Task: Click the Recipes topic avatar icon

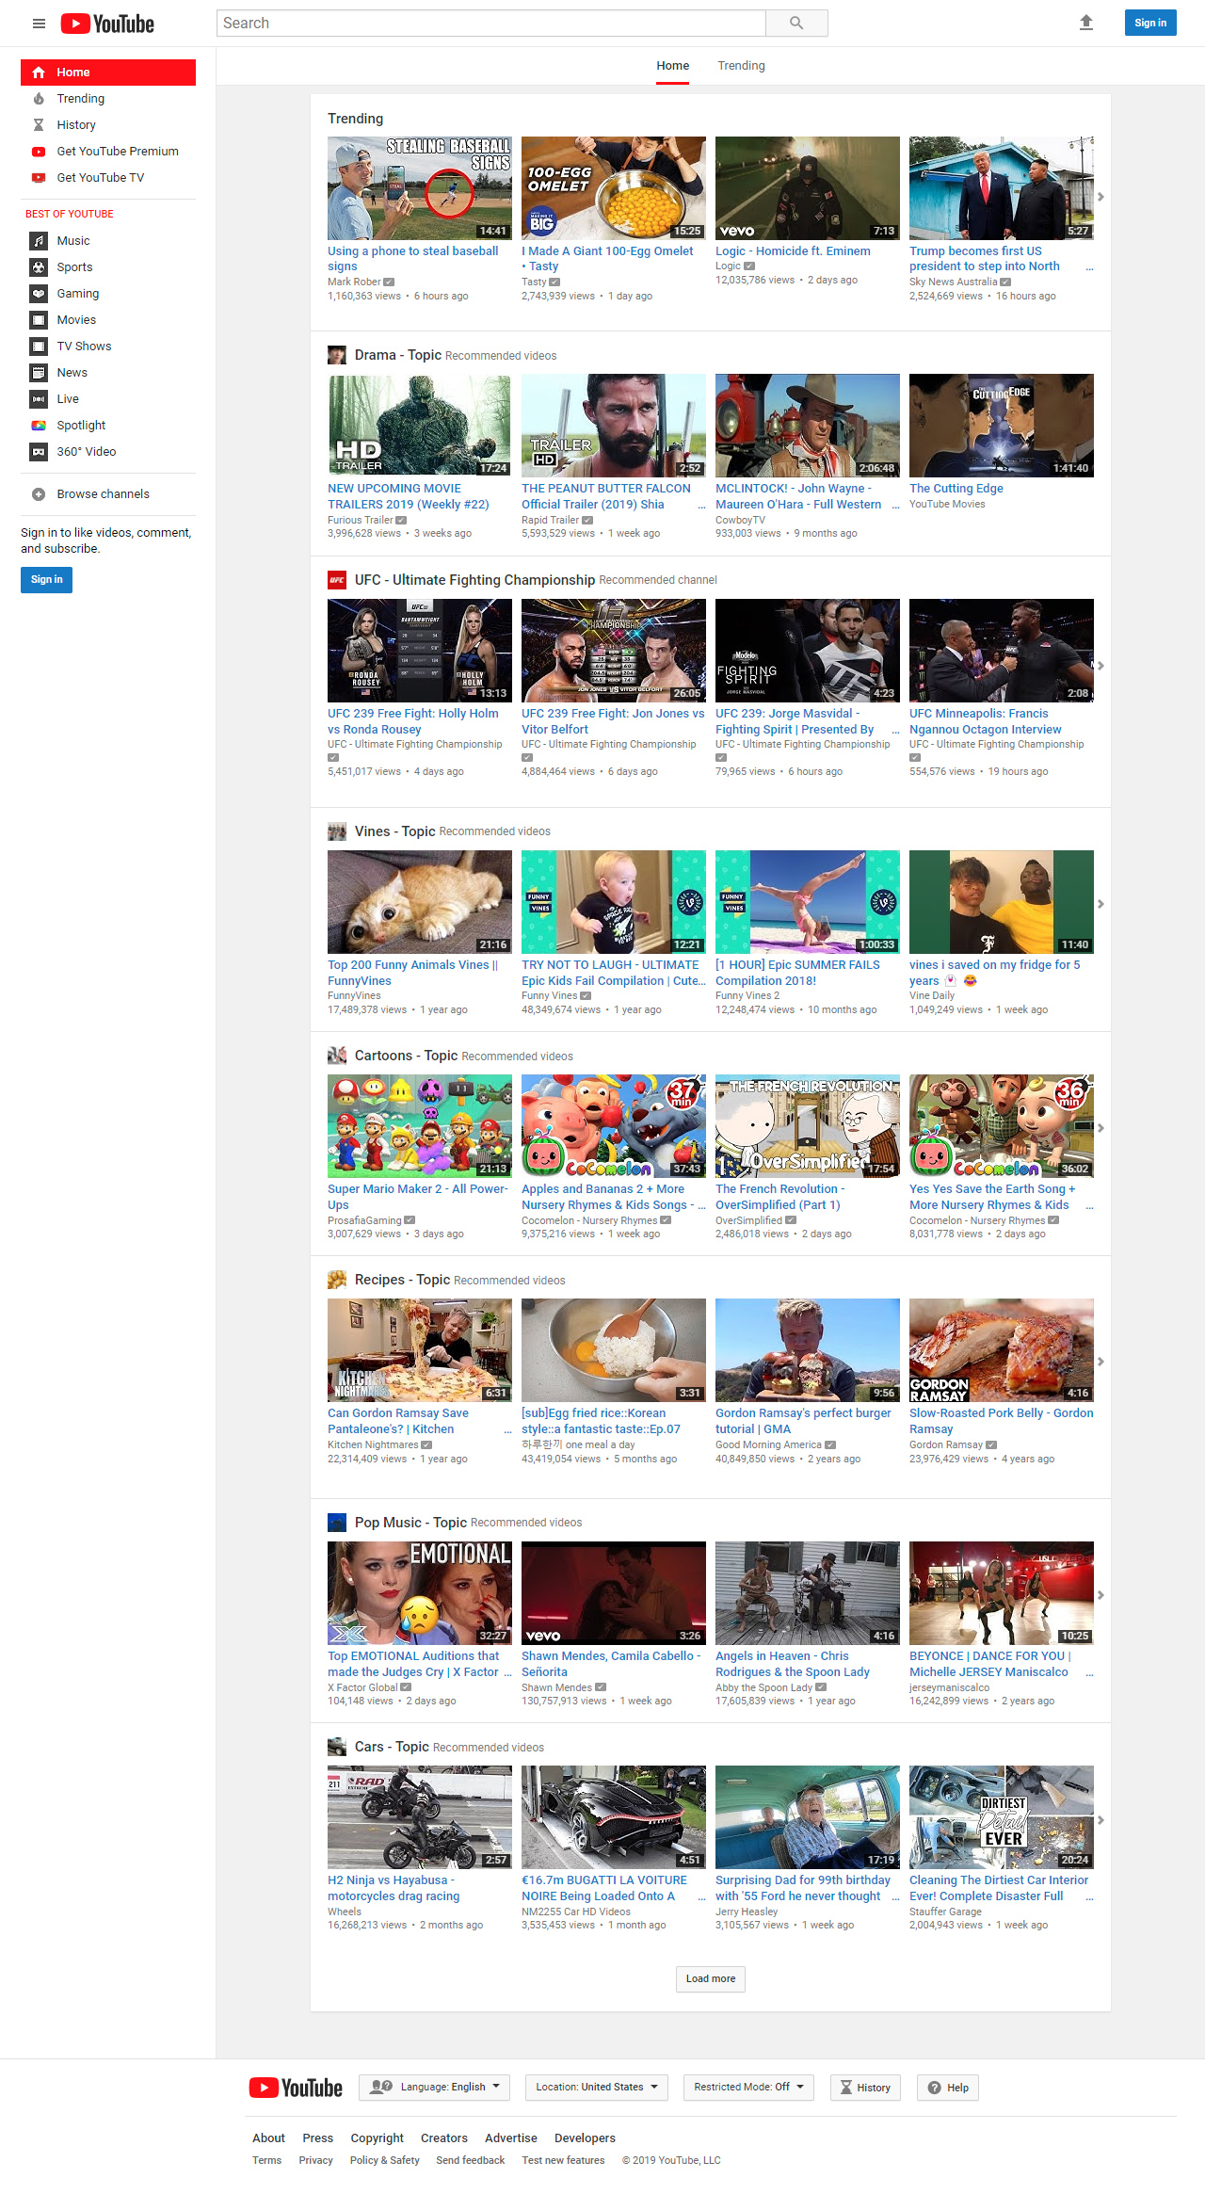Action: [x=337, y=1280]
